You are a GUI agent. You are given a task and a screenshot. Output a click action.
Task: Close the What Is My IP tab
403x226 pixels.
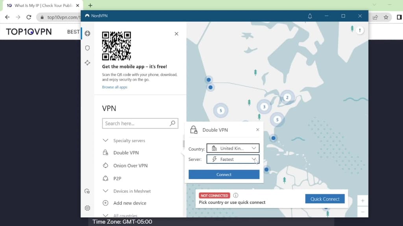point(78,6)
